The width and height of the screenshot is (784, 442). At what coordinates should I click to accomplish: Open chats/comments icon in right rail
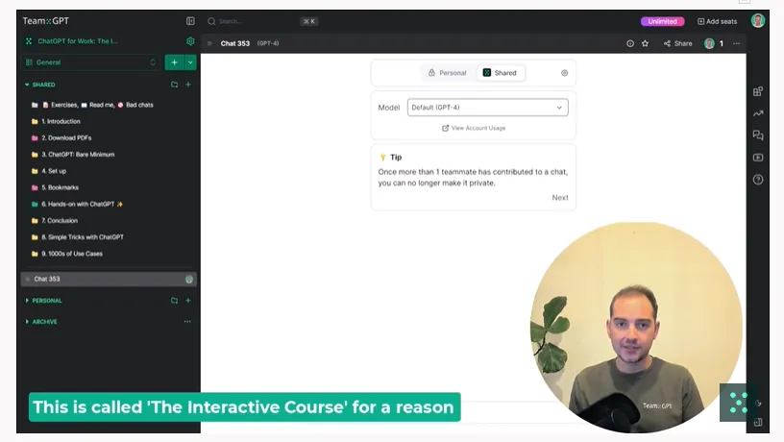pos(758,135)
